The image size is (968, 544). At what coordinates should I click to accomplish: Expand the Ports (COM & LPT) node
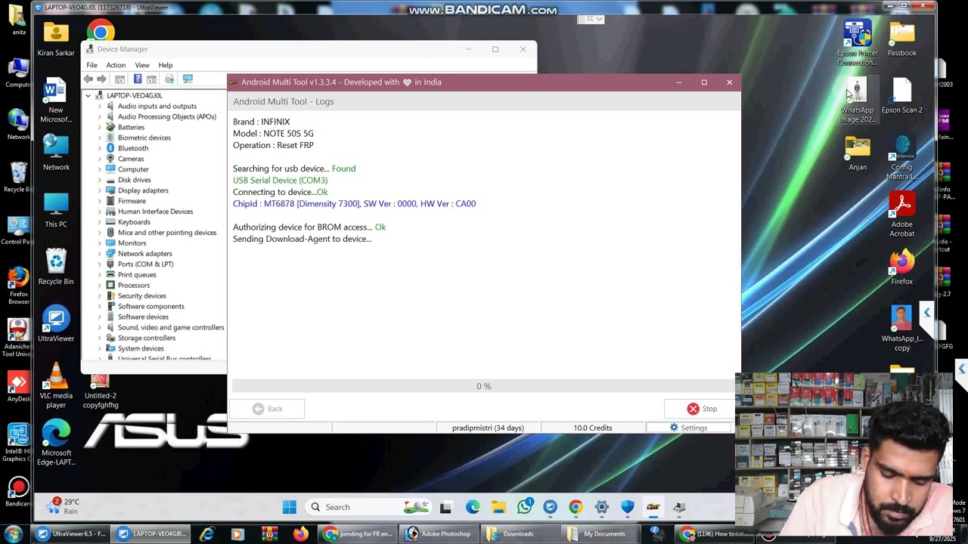(x=99, y=264)
